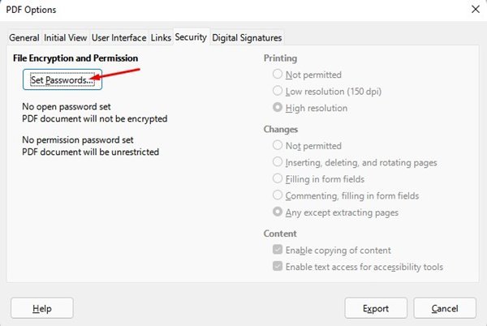Open the Initial View tab
Viewport: 487px width, 326px height.
click(x=65, y=38)
